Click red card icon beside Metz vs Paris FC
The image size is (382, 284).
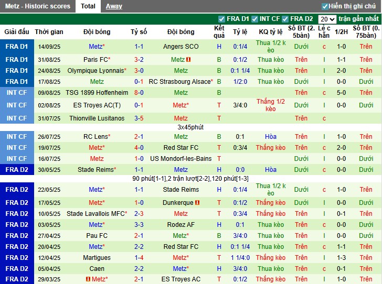(x=188, y=60)
